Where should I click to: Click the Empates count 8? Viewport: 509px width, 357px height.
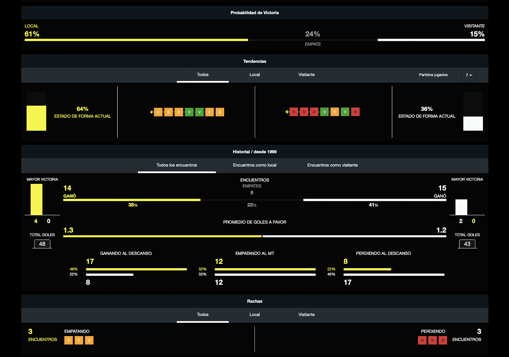coord(252,193)
